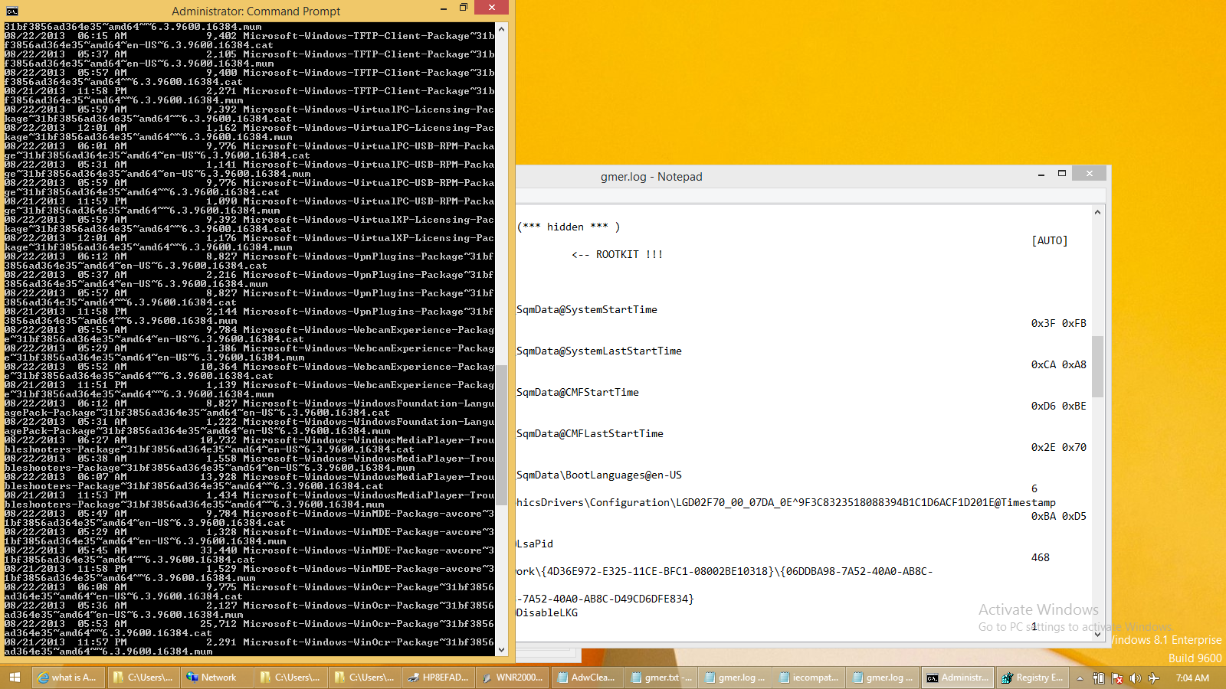Click 'Administrator: Command Prompt' title bar text

(x=256, y=11)
